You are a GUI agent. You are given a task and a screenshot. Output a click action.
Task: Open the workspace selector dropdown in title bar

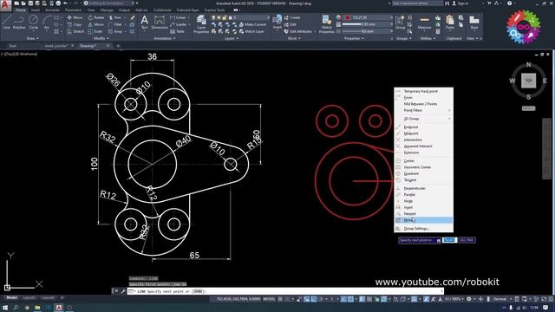(133, 3)
